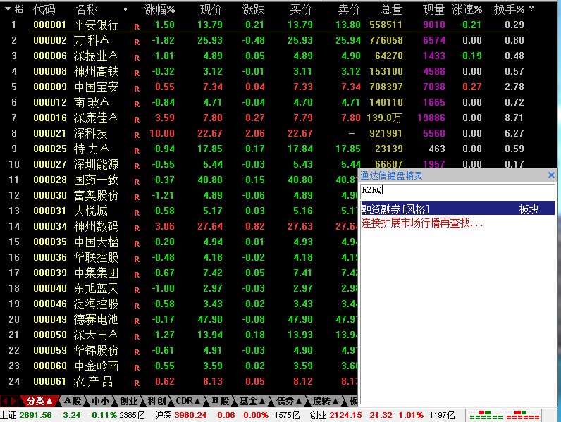Image resolution: width=561 pixels, height=422 pixels.
Task: Click the left scroll arrow beside tabs
Action: [x=6, y=401]
